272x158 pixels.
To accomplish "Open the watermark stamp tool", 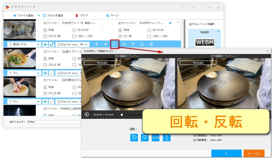I will [x=142, y=44].
